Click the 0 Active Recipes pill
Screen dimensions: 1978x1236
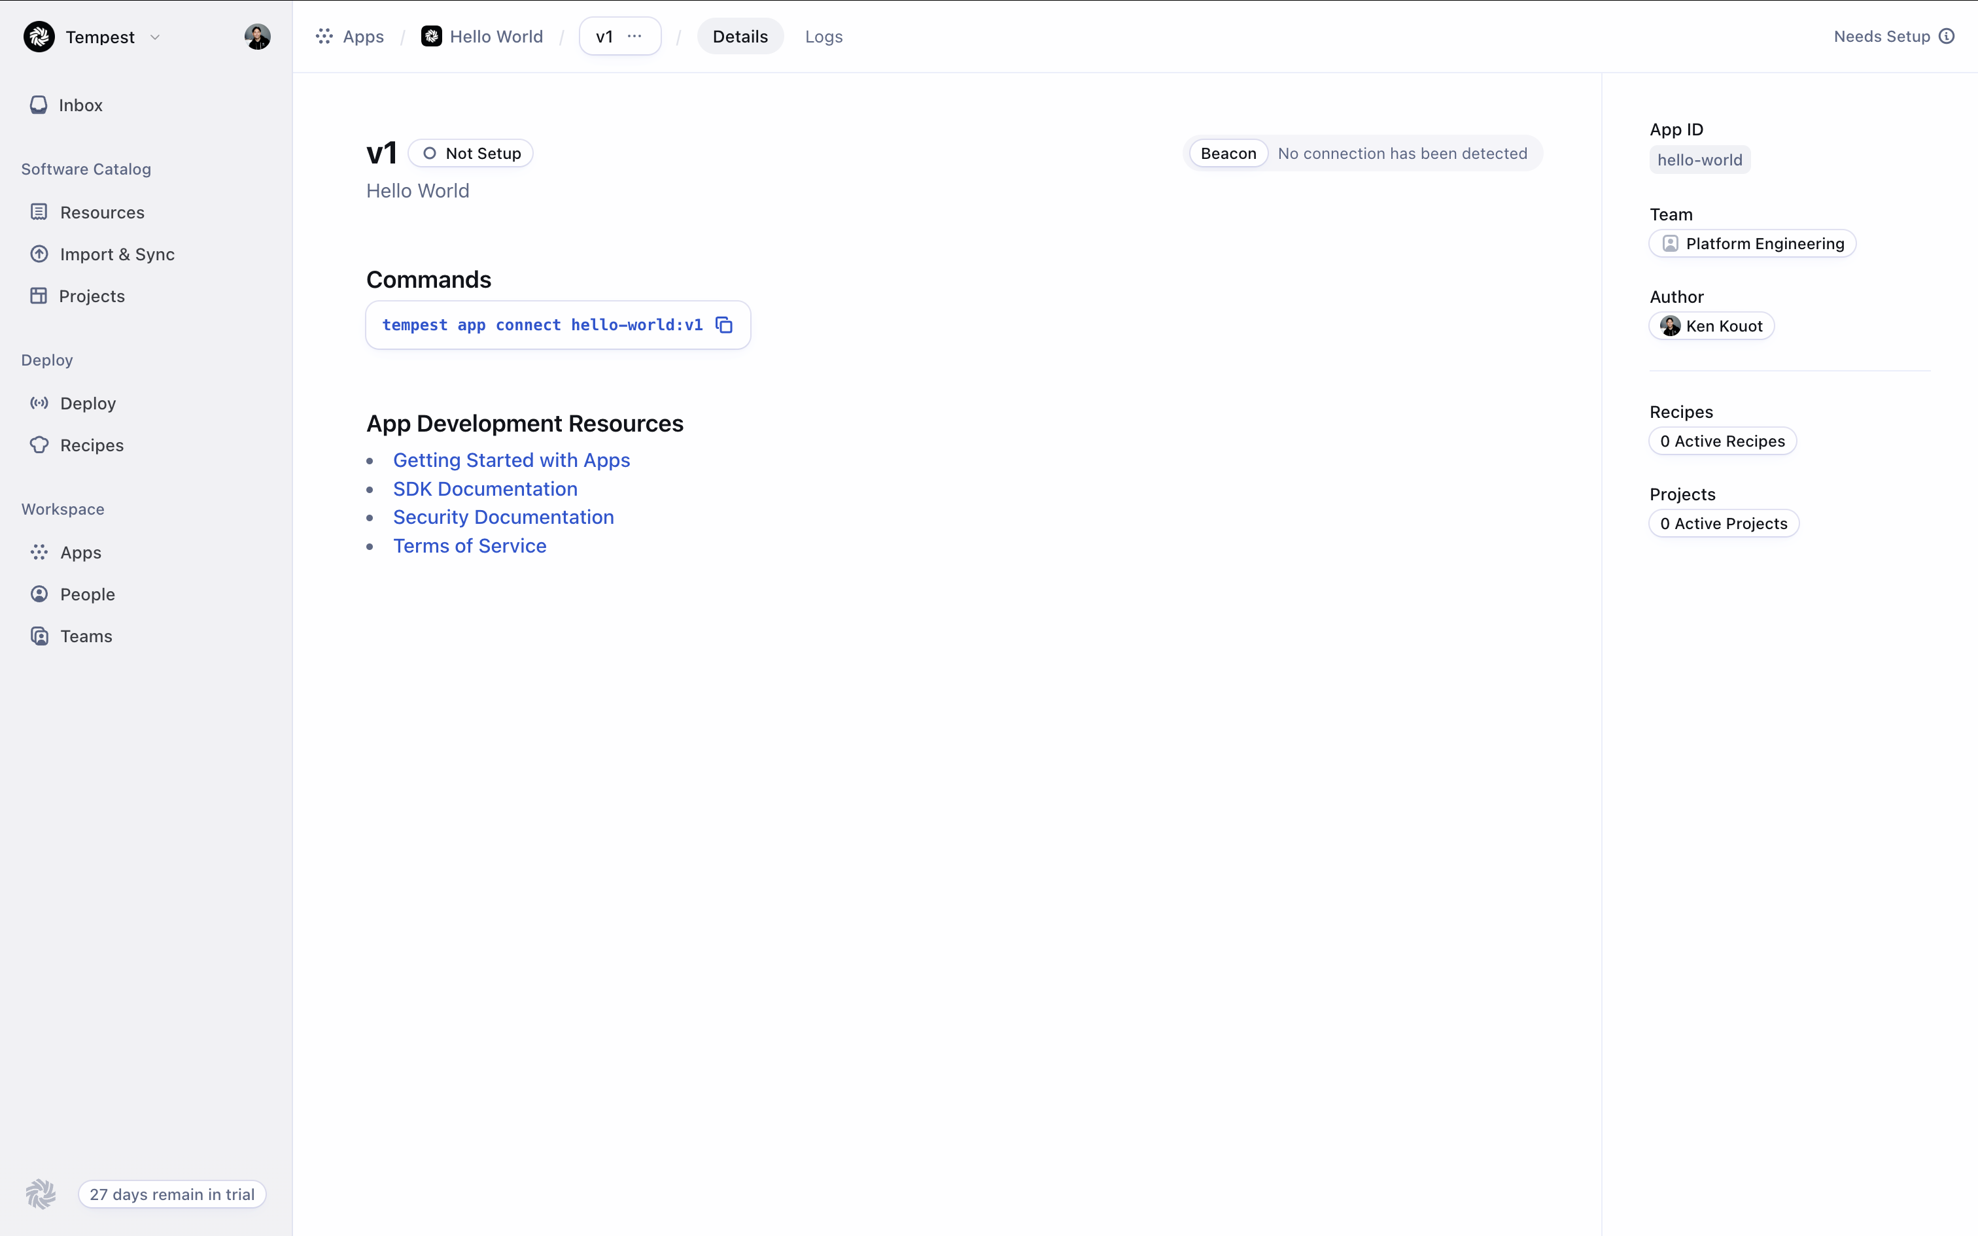point(1722,441)
